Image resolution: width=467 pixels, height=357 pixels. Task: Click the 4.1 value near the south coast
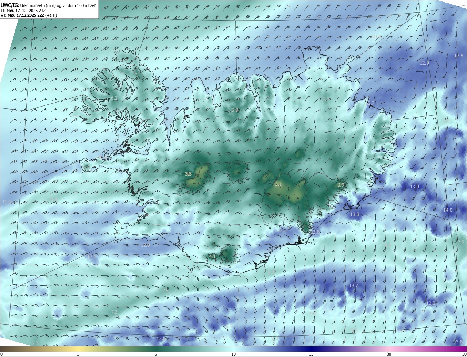(212, 257)
